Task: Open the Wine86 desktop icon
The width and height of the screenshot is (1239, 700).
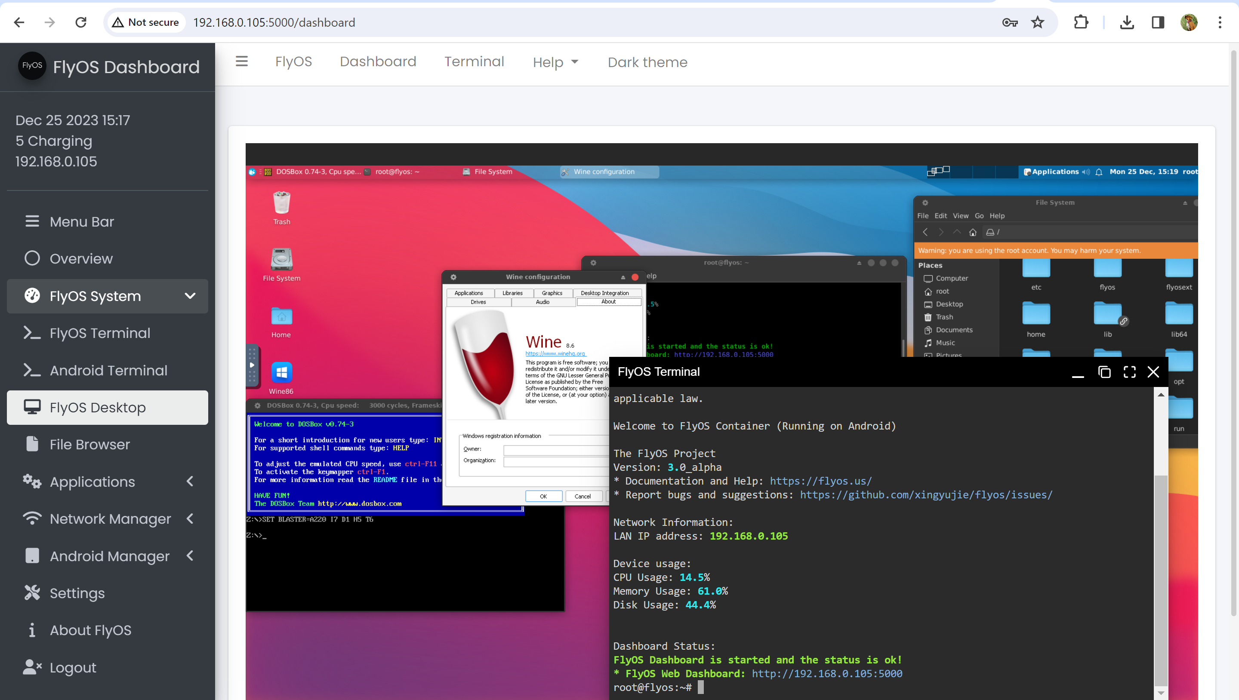Action: click(281, 373)
